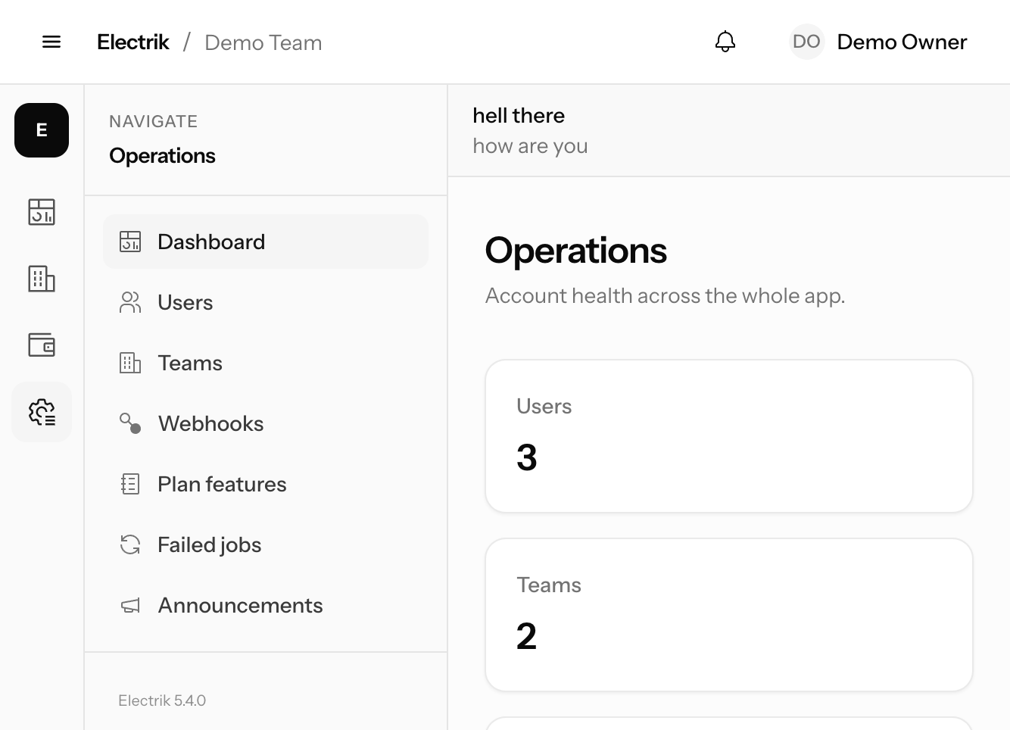Go to Dashboard in the navigation
The image size is (1010, 730).
tap(266, 242)
